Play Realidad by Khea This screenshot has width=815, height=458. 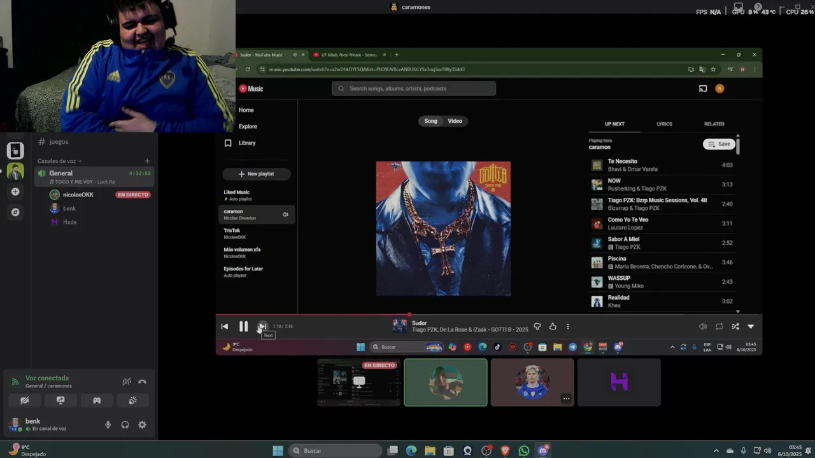pyautogui.click(x=662, y=301)
